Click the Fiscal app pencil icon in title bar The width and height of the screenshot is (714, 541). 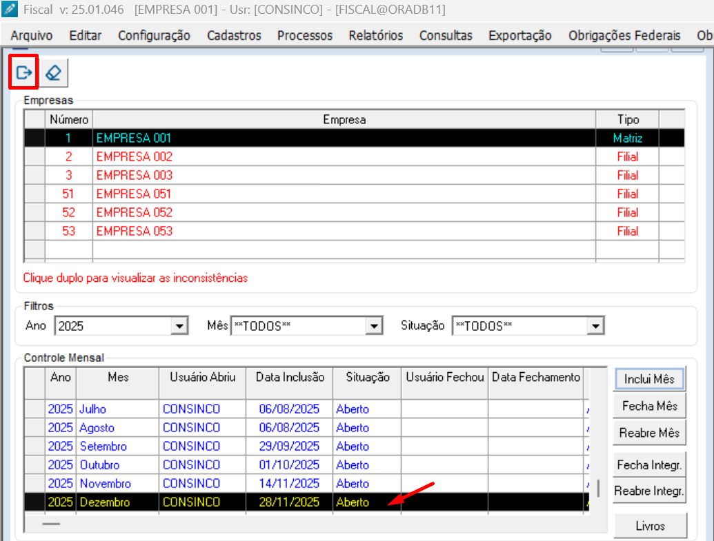click(x=10, y=9)
